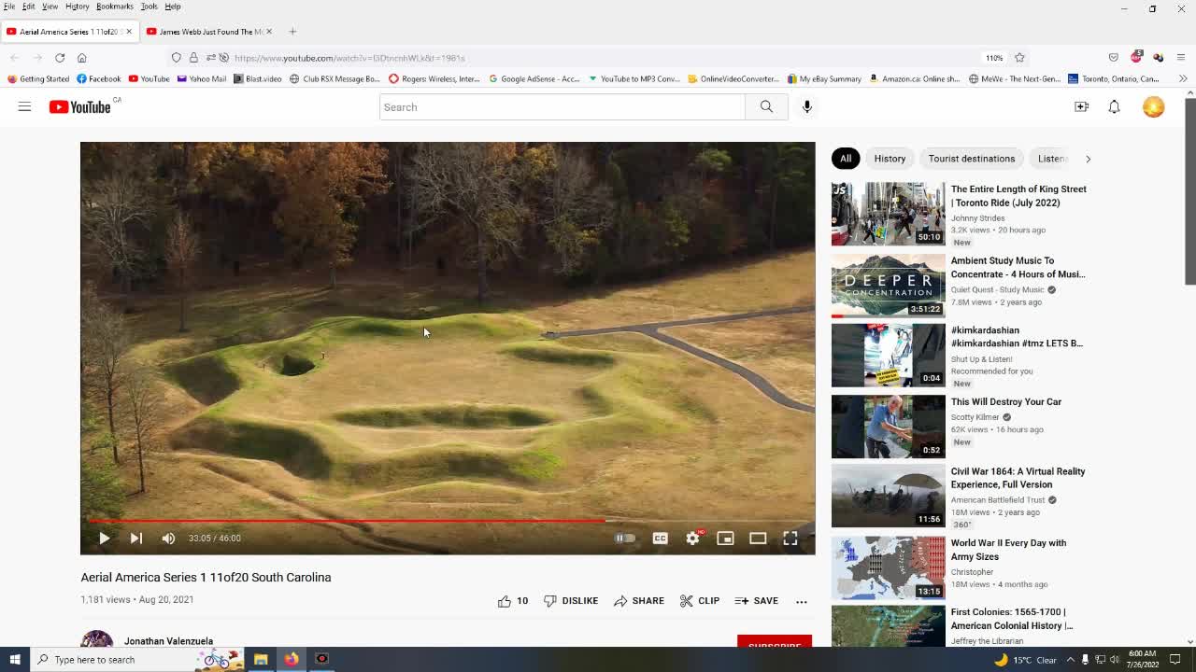Like the video with thumbs up
The image size is (1196, 672).
513,601
